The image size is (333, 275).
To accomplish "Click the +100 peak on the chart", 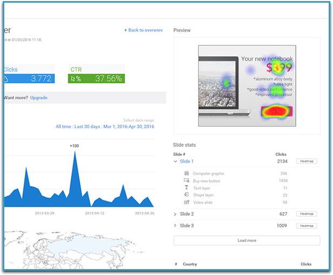I will click(x=75, y=152).
